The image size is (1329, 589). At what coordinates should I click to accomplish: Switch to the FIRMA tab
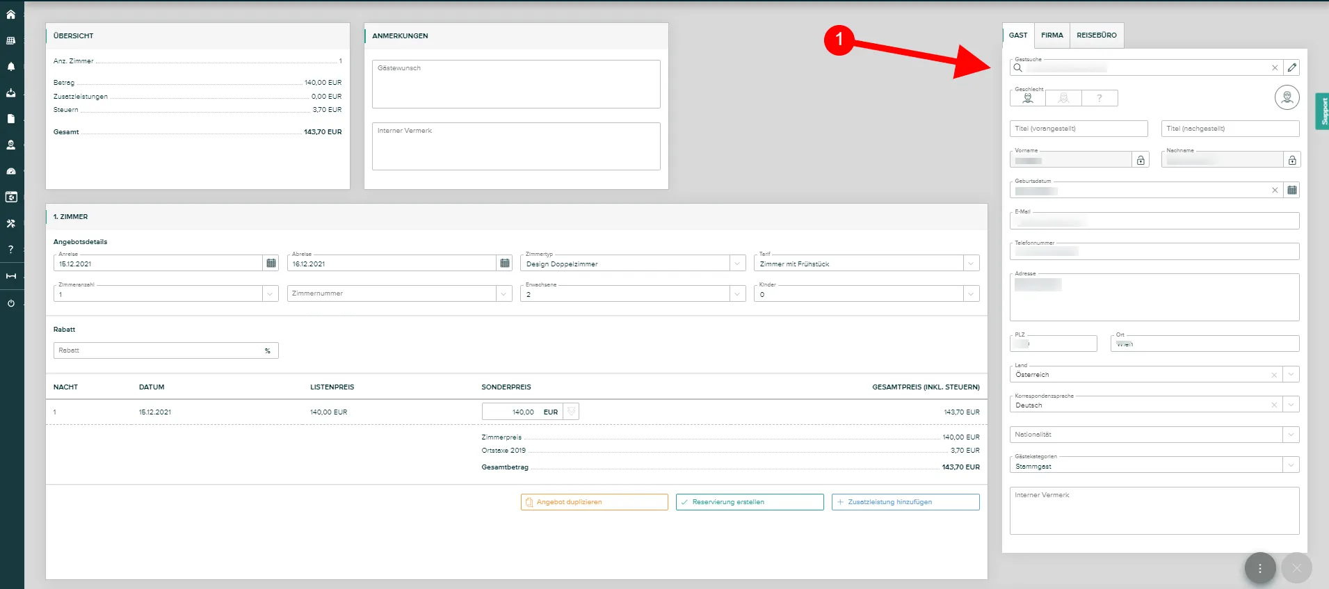click(1052, 35)
